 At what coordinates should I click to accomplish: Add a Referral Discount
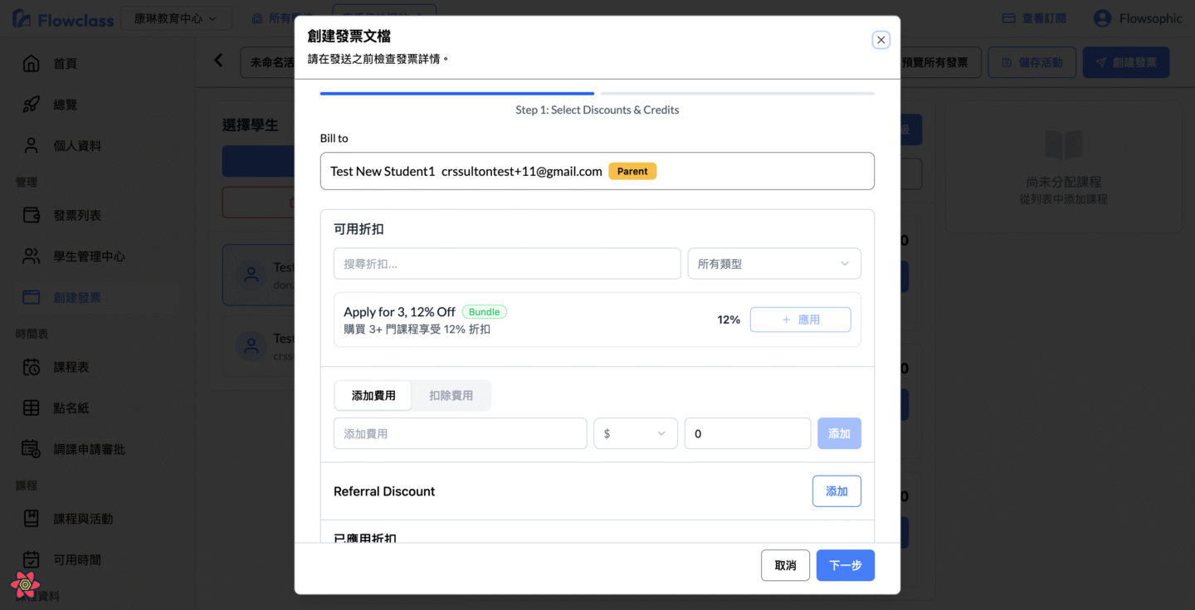coord(836,491)
